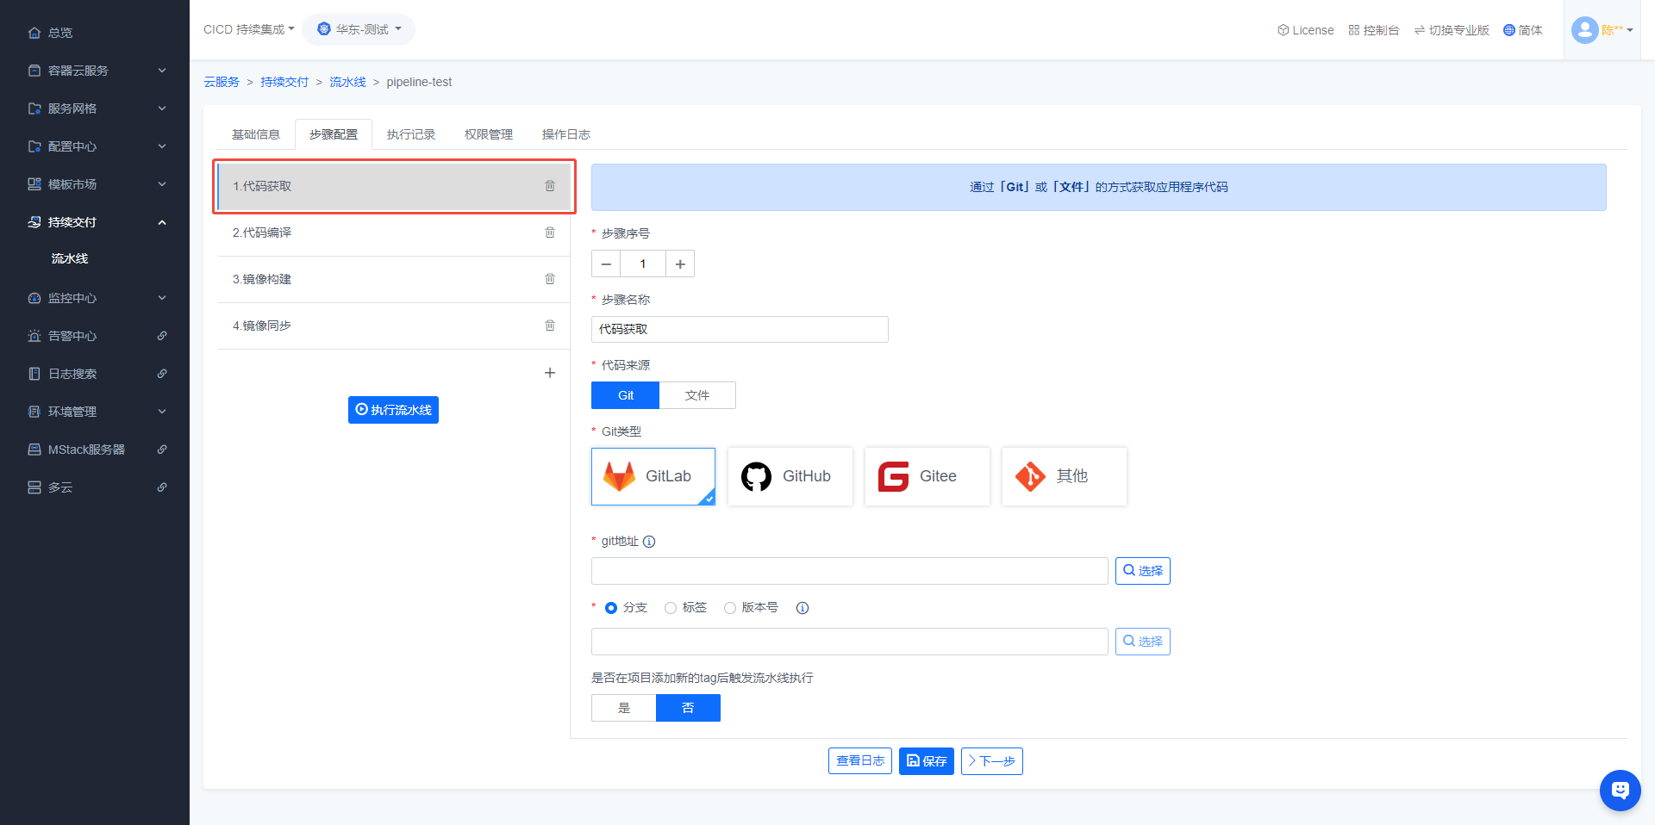
Task: Increase step number with plus stepper
Action: (680, 264)
